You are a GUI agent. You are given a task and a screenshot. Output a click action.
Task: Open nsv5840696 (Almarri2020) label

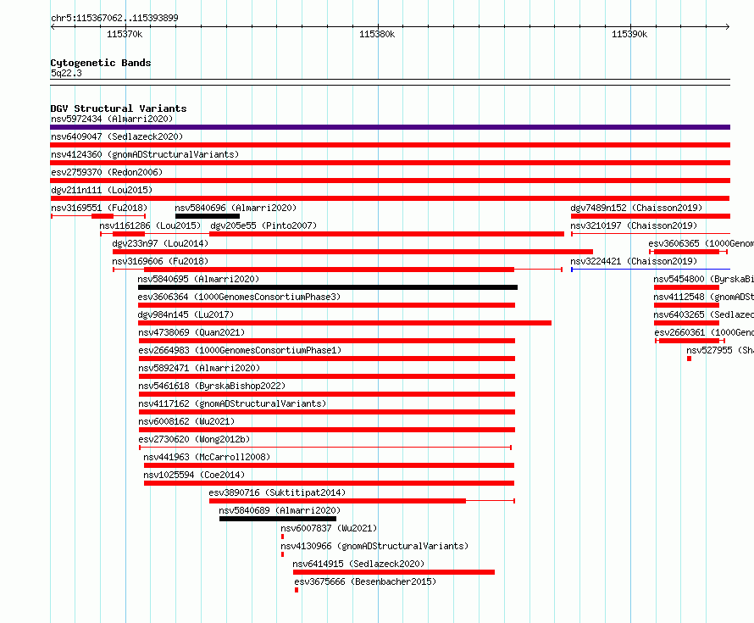click(236, 208)
